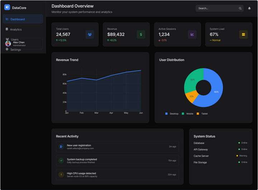Click the Dashboard chart icon in sidebar
Image resolution: width=258 pixels, height=190 pixels.
[x=7, y=19]
